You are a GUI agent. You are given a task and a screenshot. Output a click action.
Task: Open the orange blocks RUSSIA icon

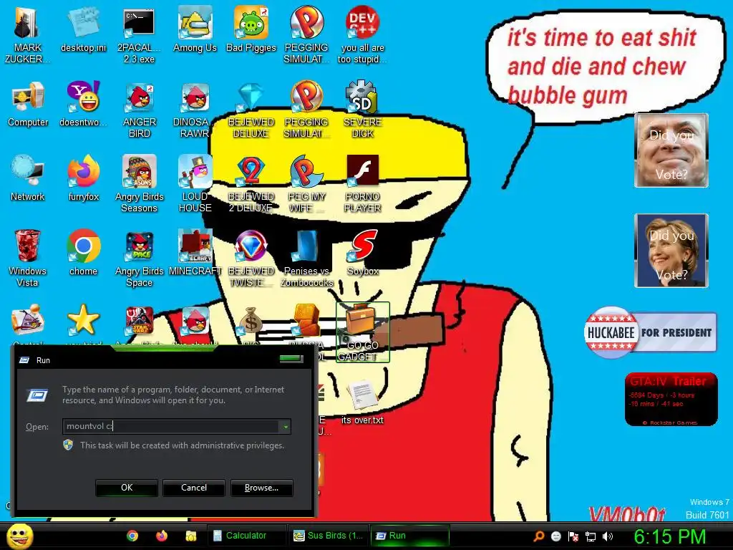pos(306,321)
